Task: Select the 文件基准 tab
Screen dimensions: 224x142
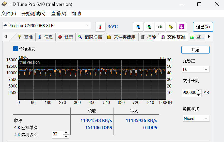Action: (x=173, y=37)
